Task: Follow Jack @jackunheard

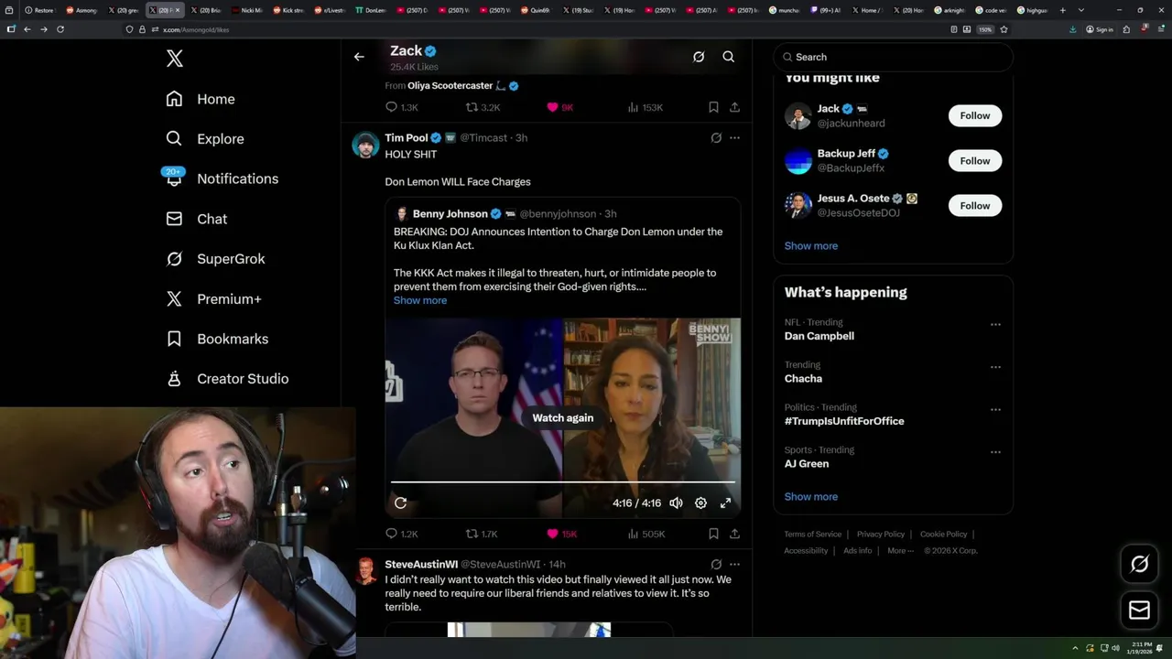Action: coord(975,115)
